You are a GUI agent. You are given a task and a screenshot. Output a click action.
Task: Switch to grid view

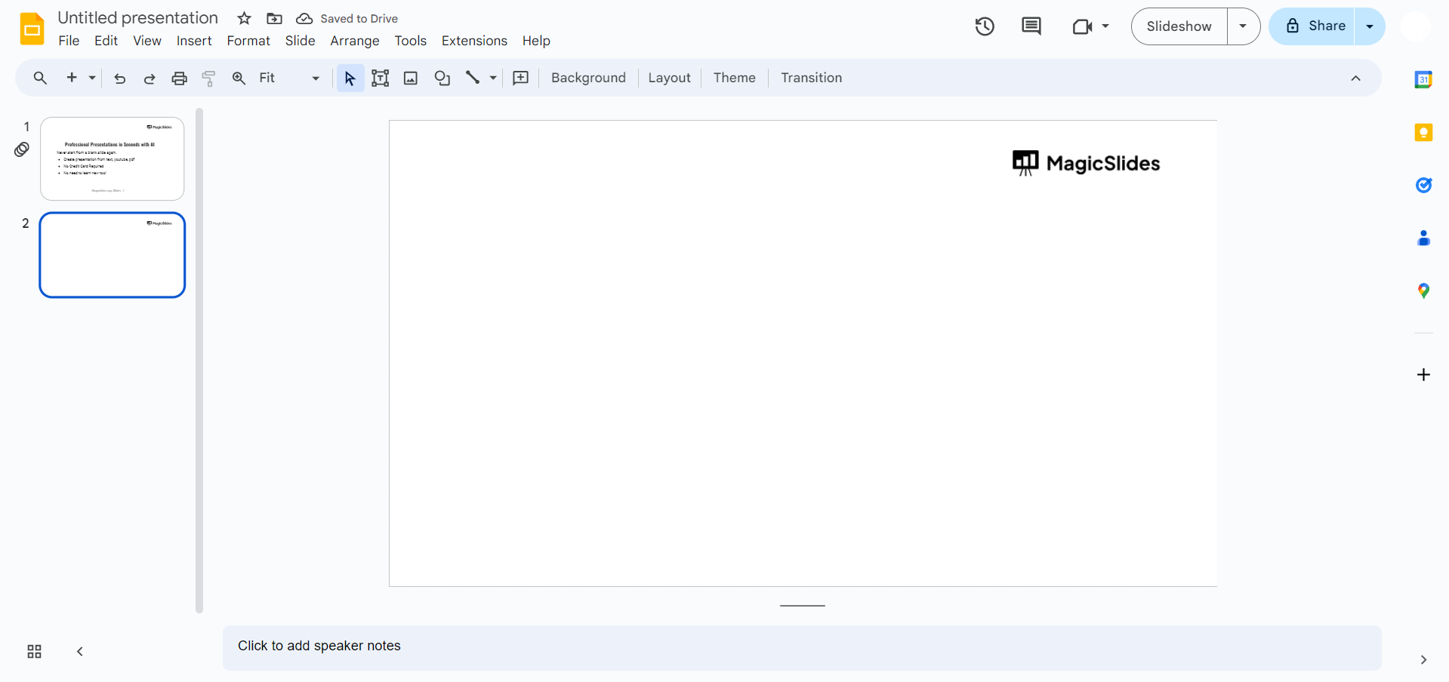point(34,652)
